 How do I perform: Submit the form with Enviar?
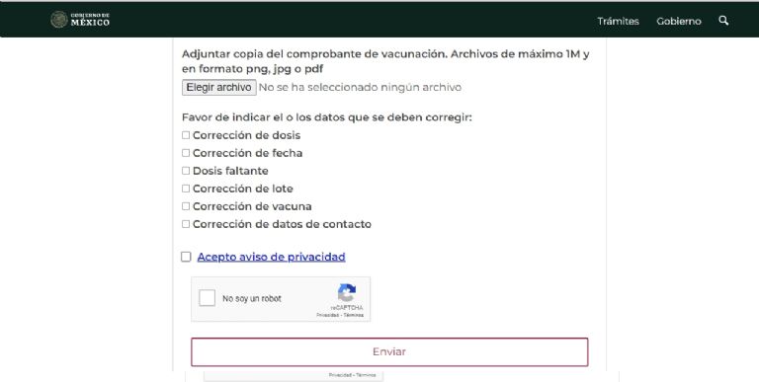tap(389, 352)
